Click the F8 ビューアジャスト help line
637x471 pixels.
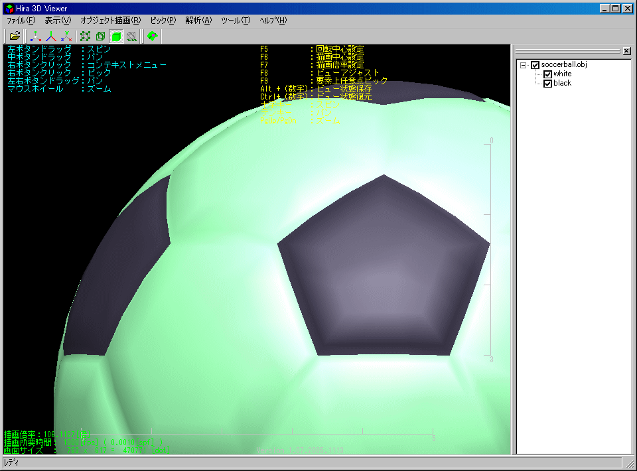(x=320, y=73)
